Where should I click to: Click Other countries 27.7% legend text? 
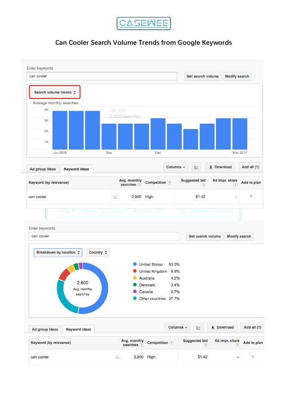click(159, 299)
